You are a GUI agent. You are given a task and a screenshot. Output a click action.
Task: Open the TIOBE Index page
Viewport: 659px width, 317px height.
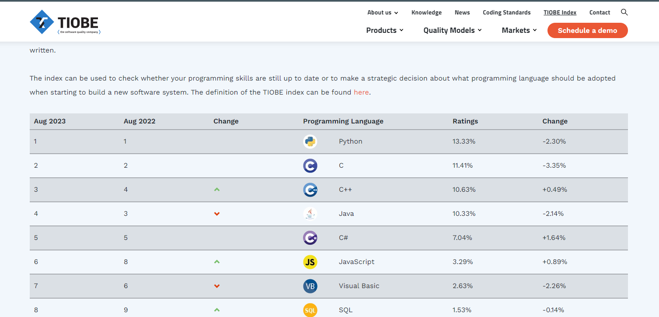click(x=560, y=13)
